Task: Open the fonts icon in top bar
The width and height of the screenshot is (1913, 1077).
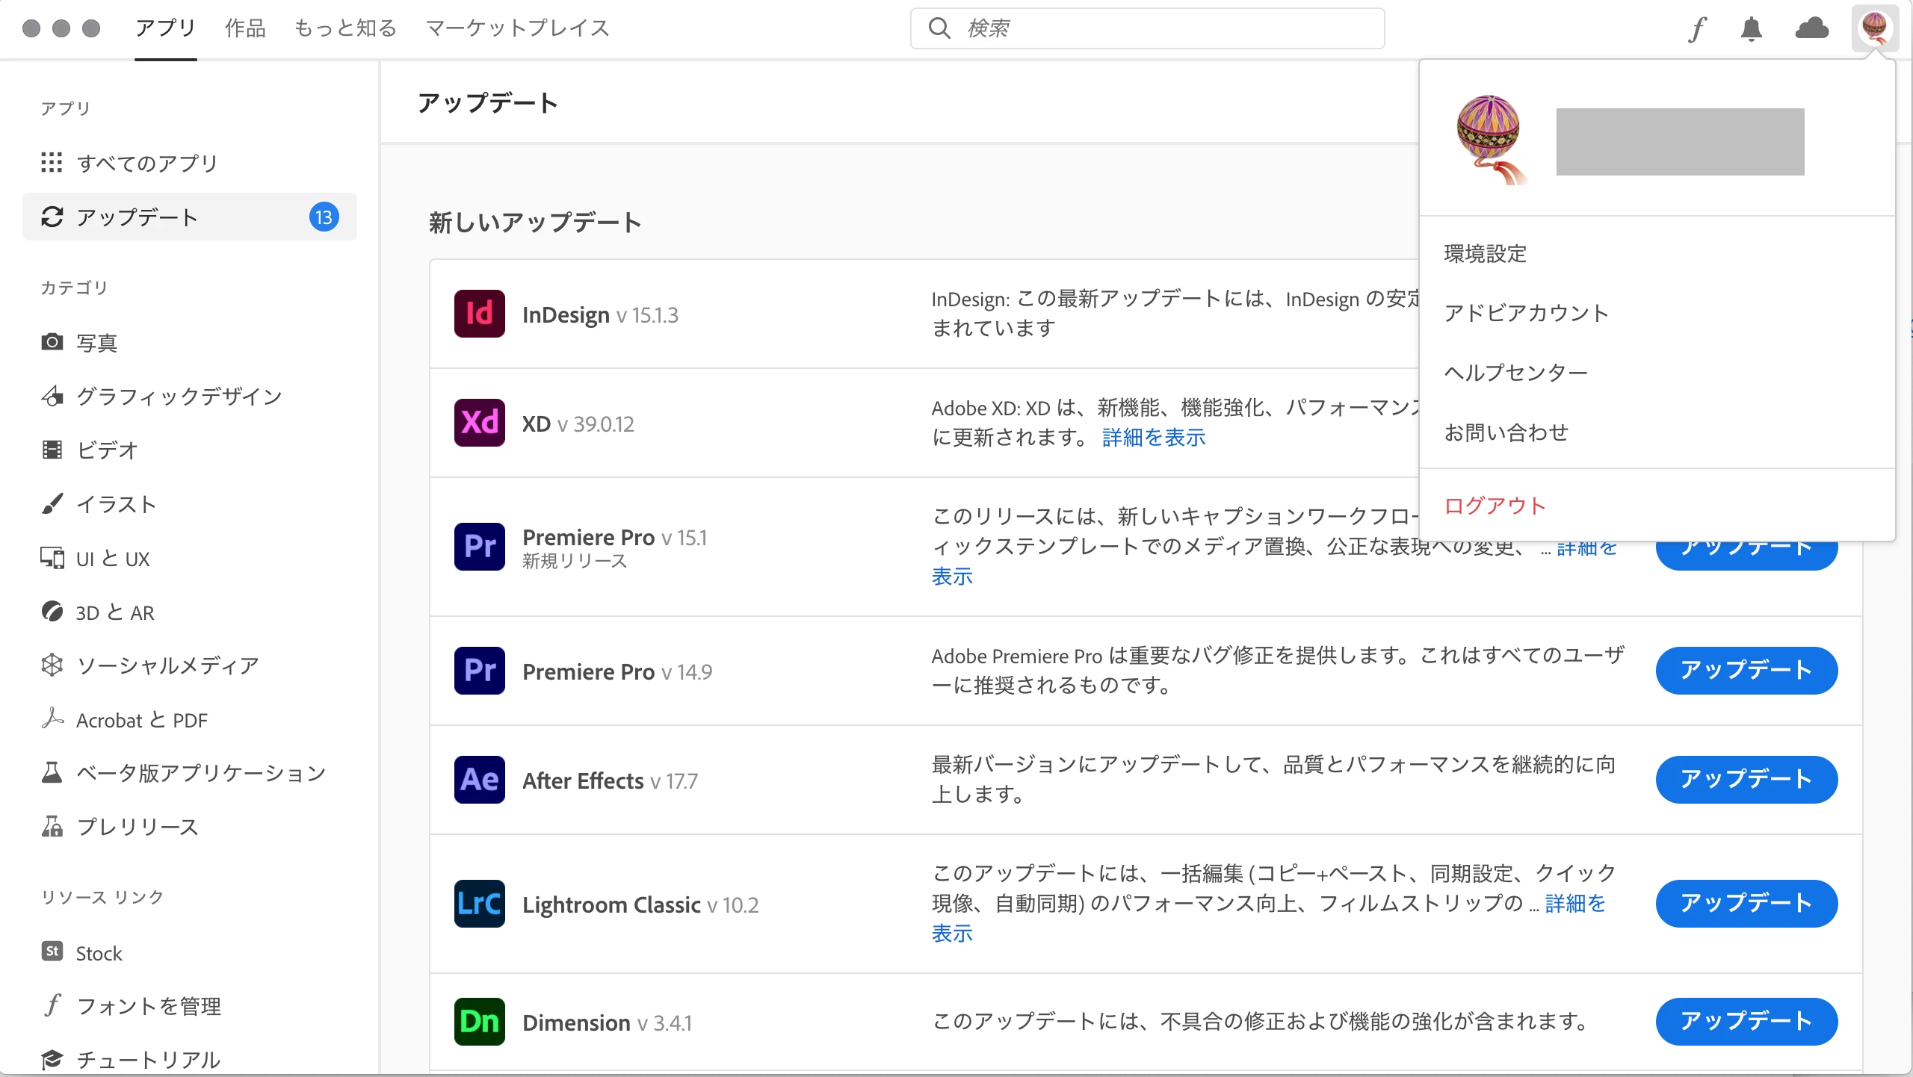Action: point(1698,28)
